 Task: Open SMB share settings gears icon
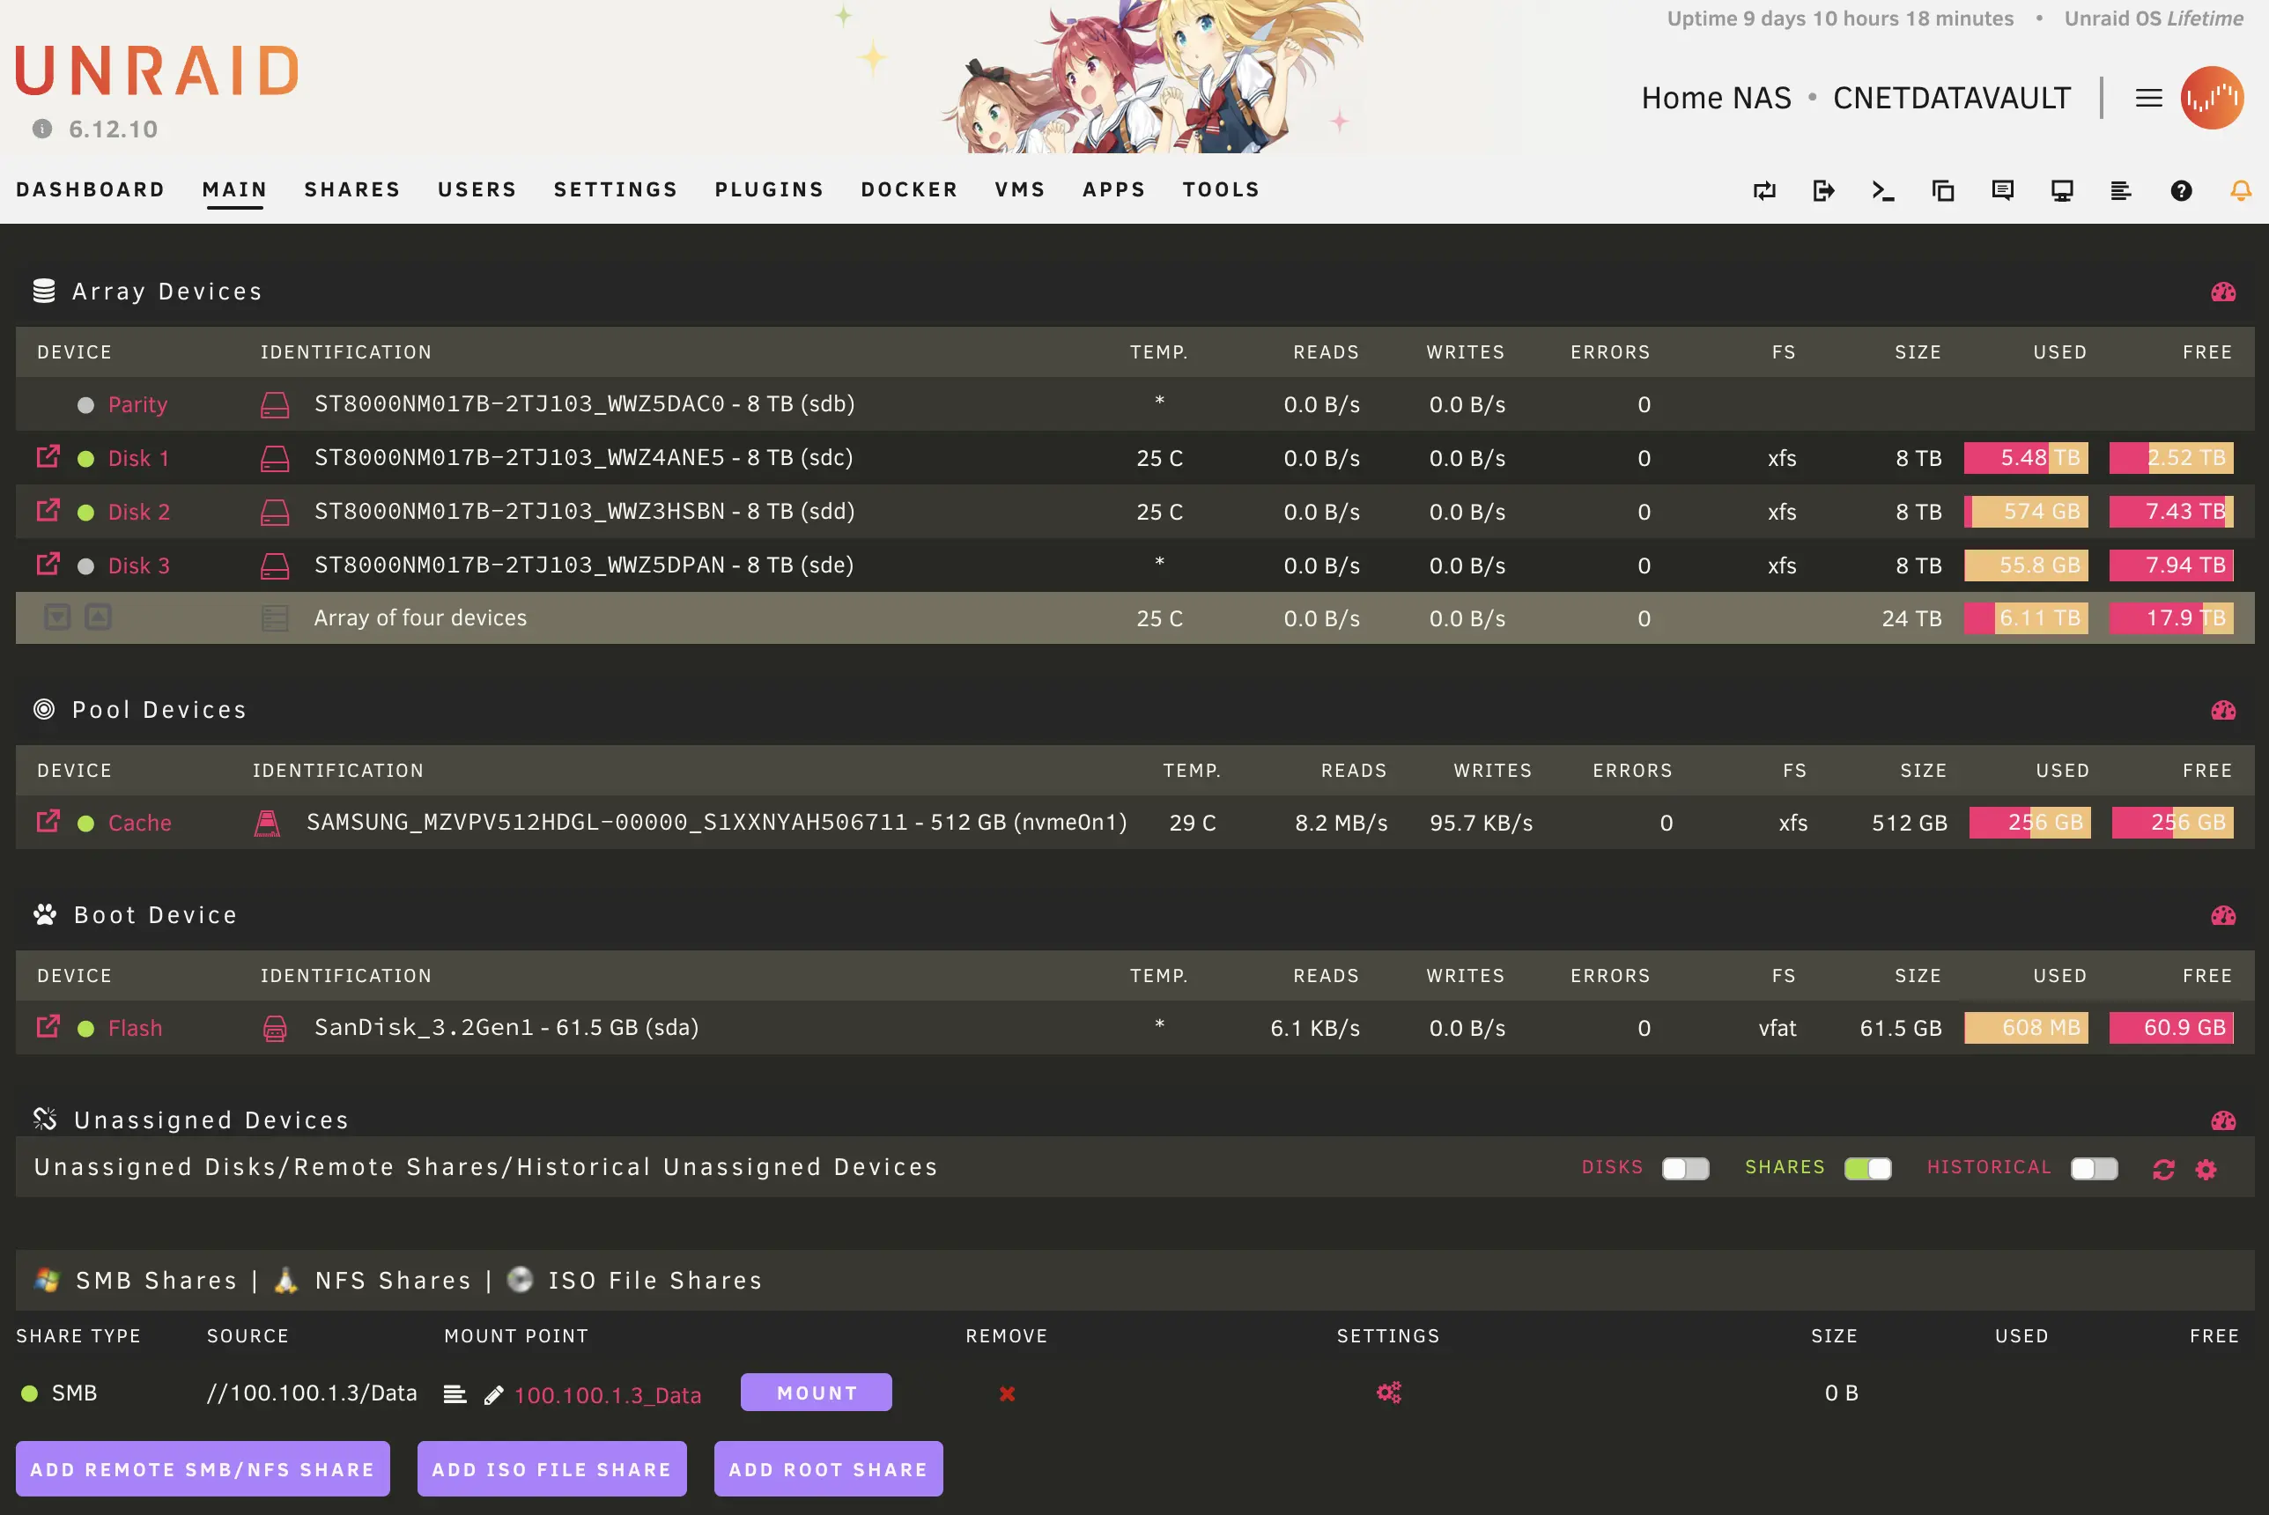[x=1389, y=1393]
